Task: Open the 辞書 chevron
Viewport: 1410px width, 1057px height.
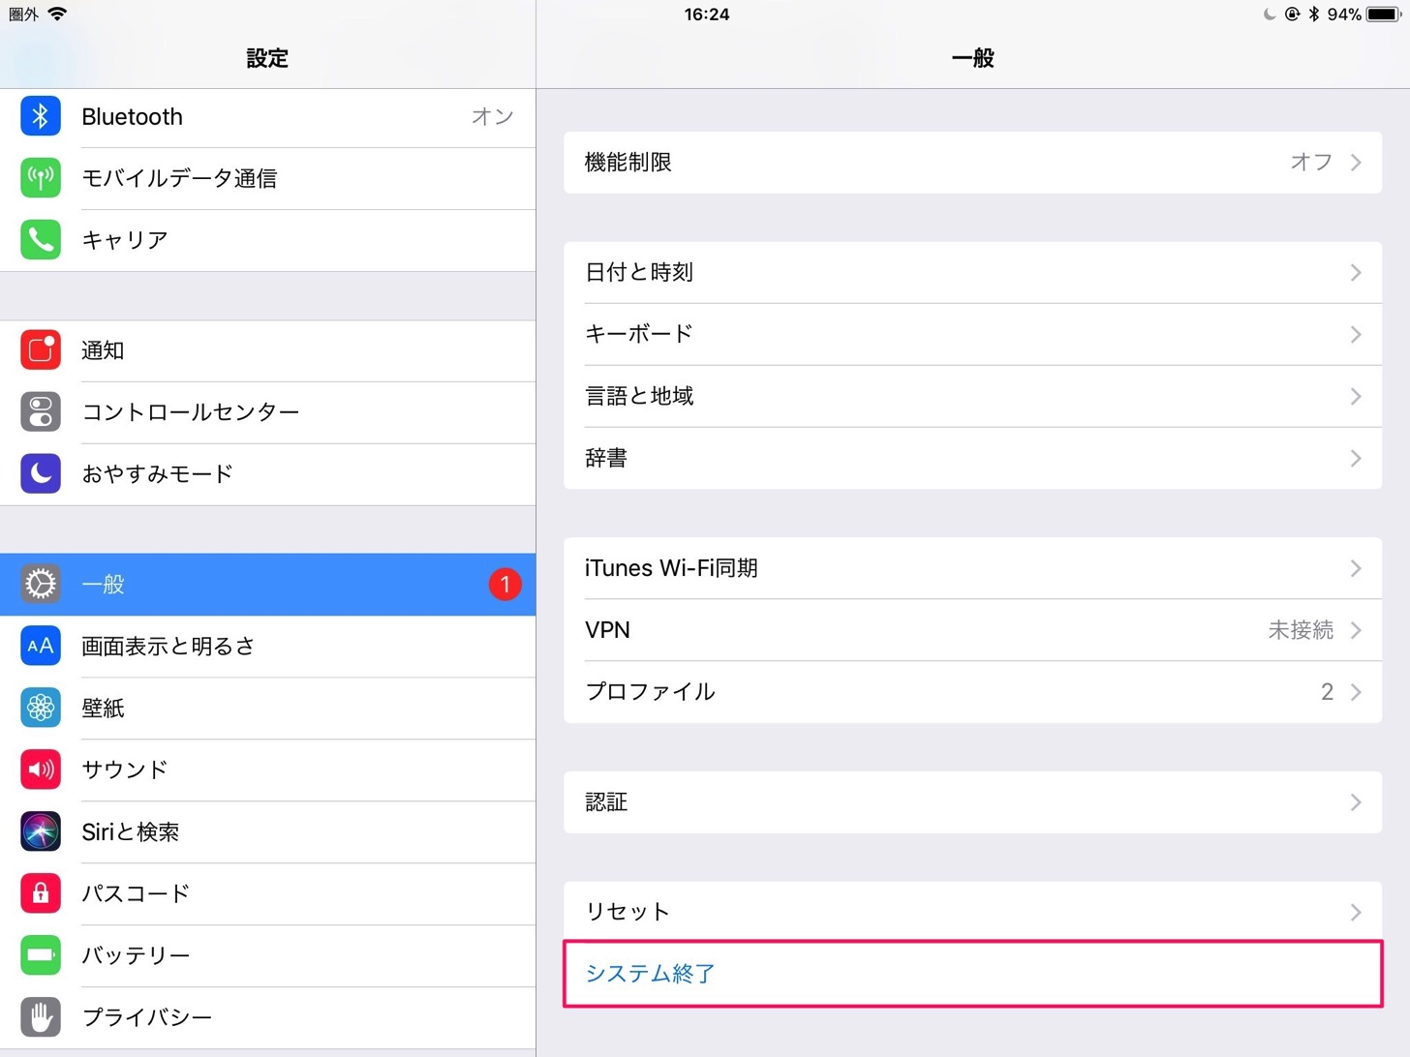Action: tap(1356, 459)
